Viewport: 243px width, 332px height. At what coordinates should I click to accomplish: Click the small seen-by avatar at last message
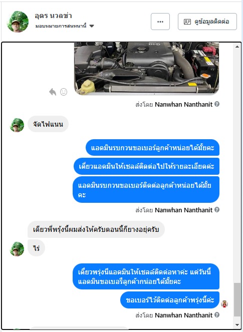click(224, 304)
